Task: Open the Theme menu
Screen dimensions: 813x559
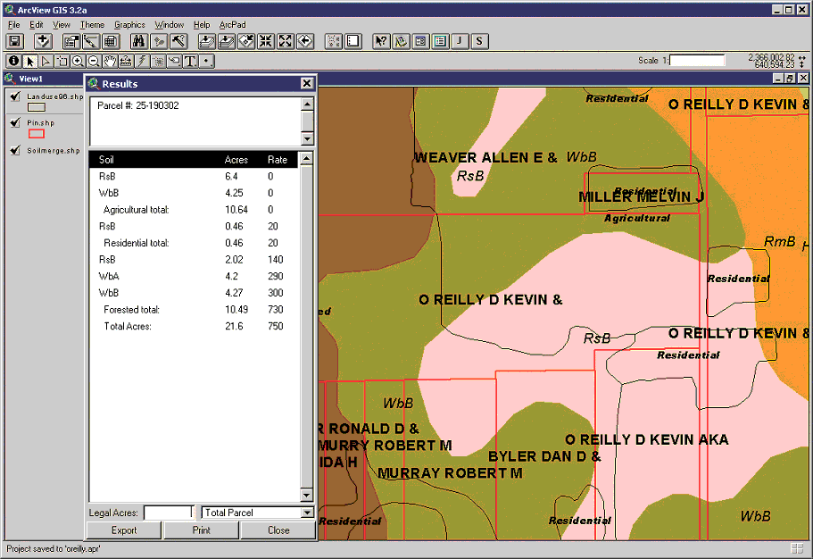Action: coord(92,25)
